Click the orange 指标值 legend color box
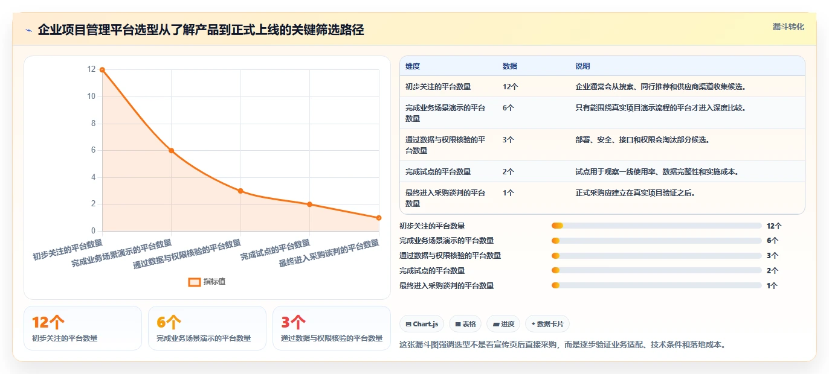Screen dimensions: 829x374 (x=195, y=282)
